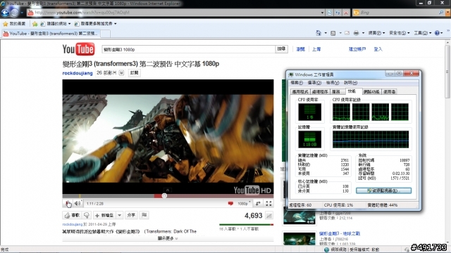Open Task Manager 選項(O) menu
Image resolution: width=451 pixels, height=253 pixels.
(x=314, y=83)
